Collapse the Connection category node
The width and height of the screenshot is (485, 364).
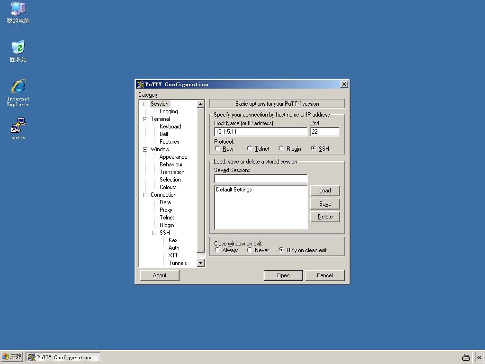[145, 195]
